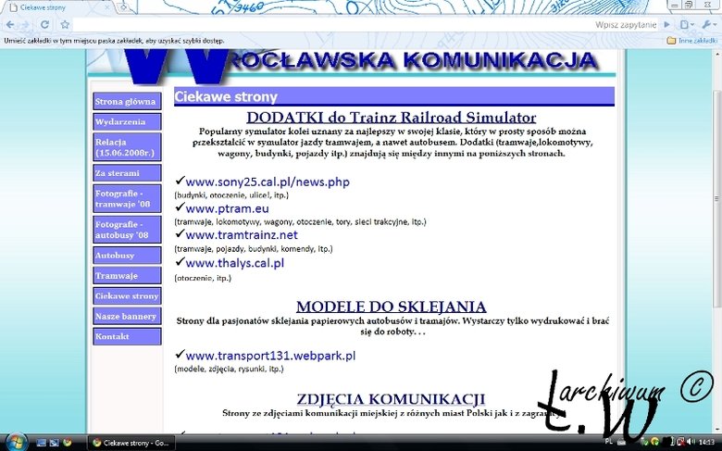Click the ZDJĘCIA KOMUNIKACJI heading
This screenshot has width=722, height=451.
click(x=391, y=399)
